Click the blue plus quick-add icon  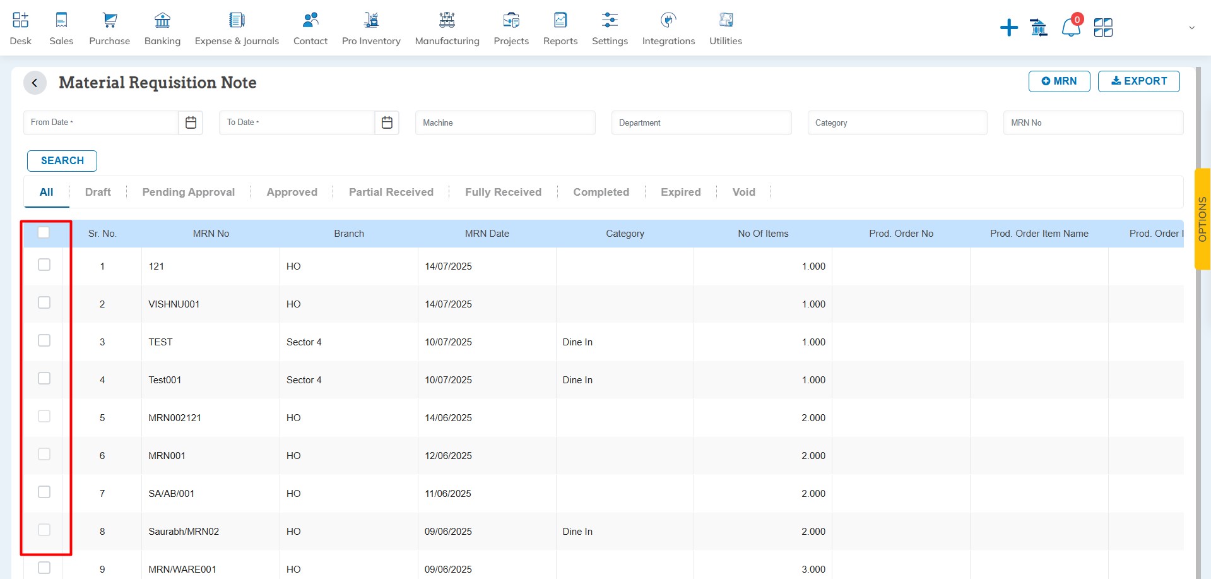click(x=1009, y=28)
